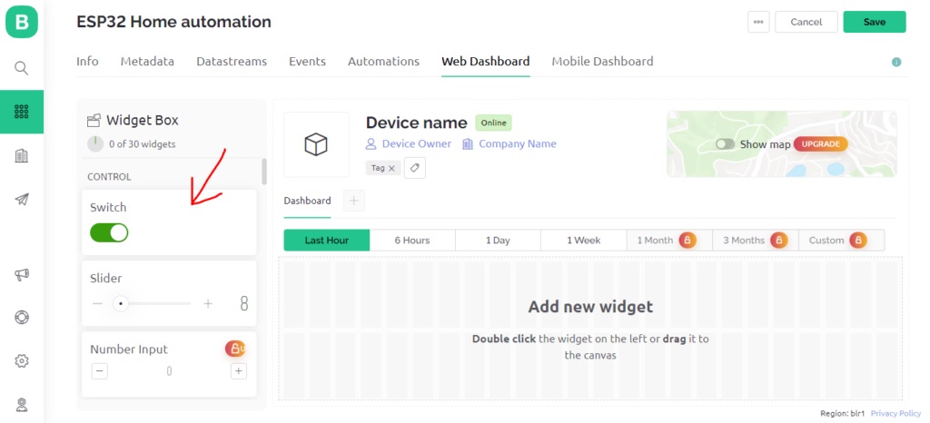Screen dimensions: 930x423
Task: Select the 1 Day time range
Action: (498, 240)
